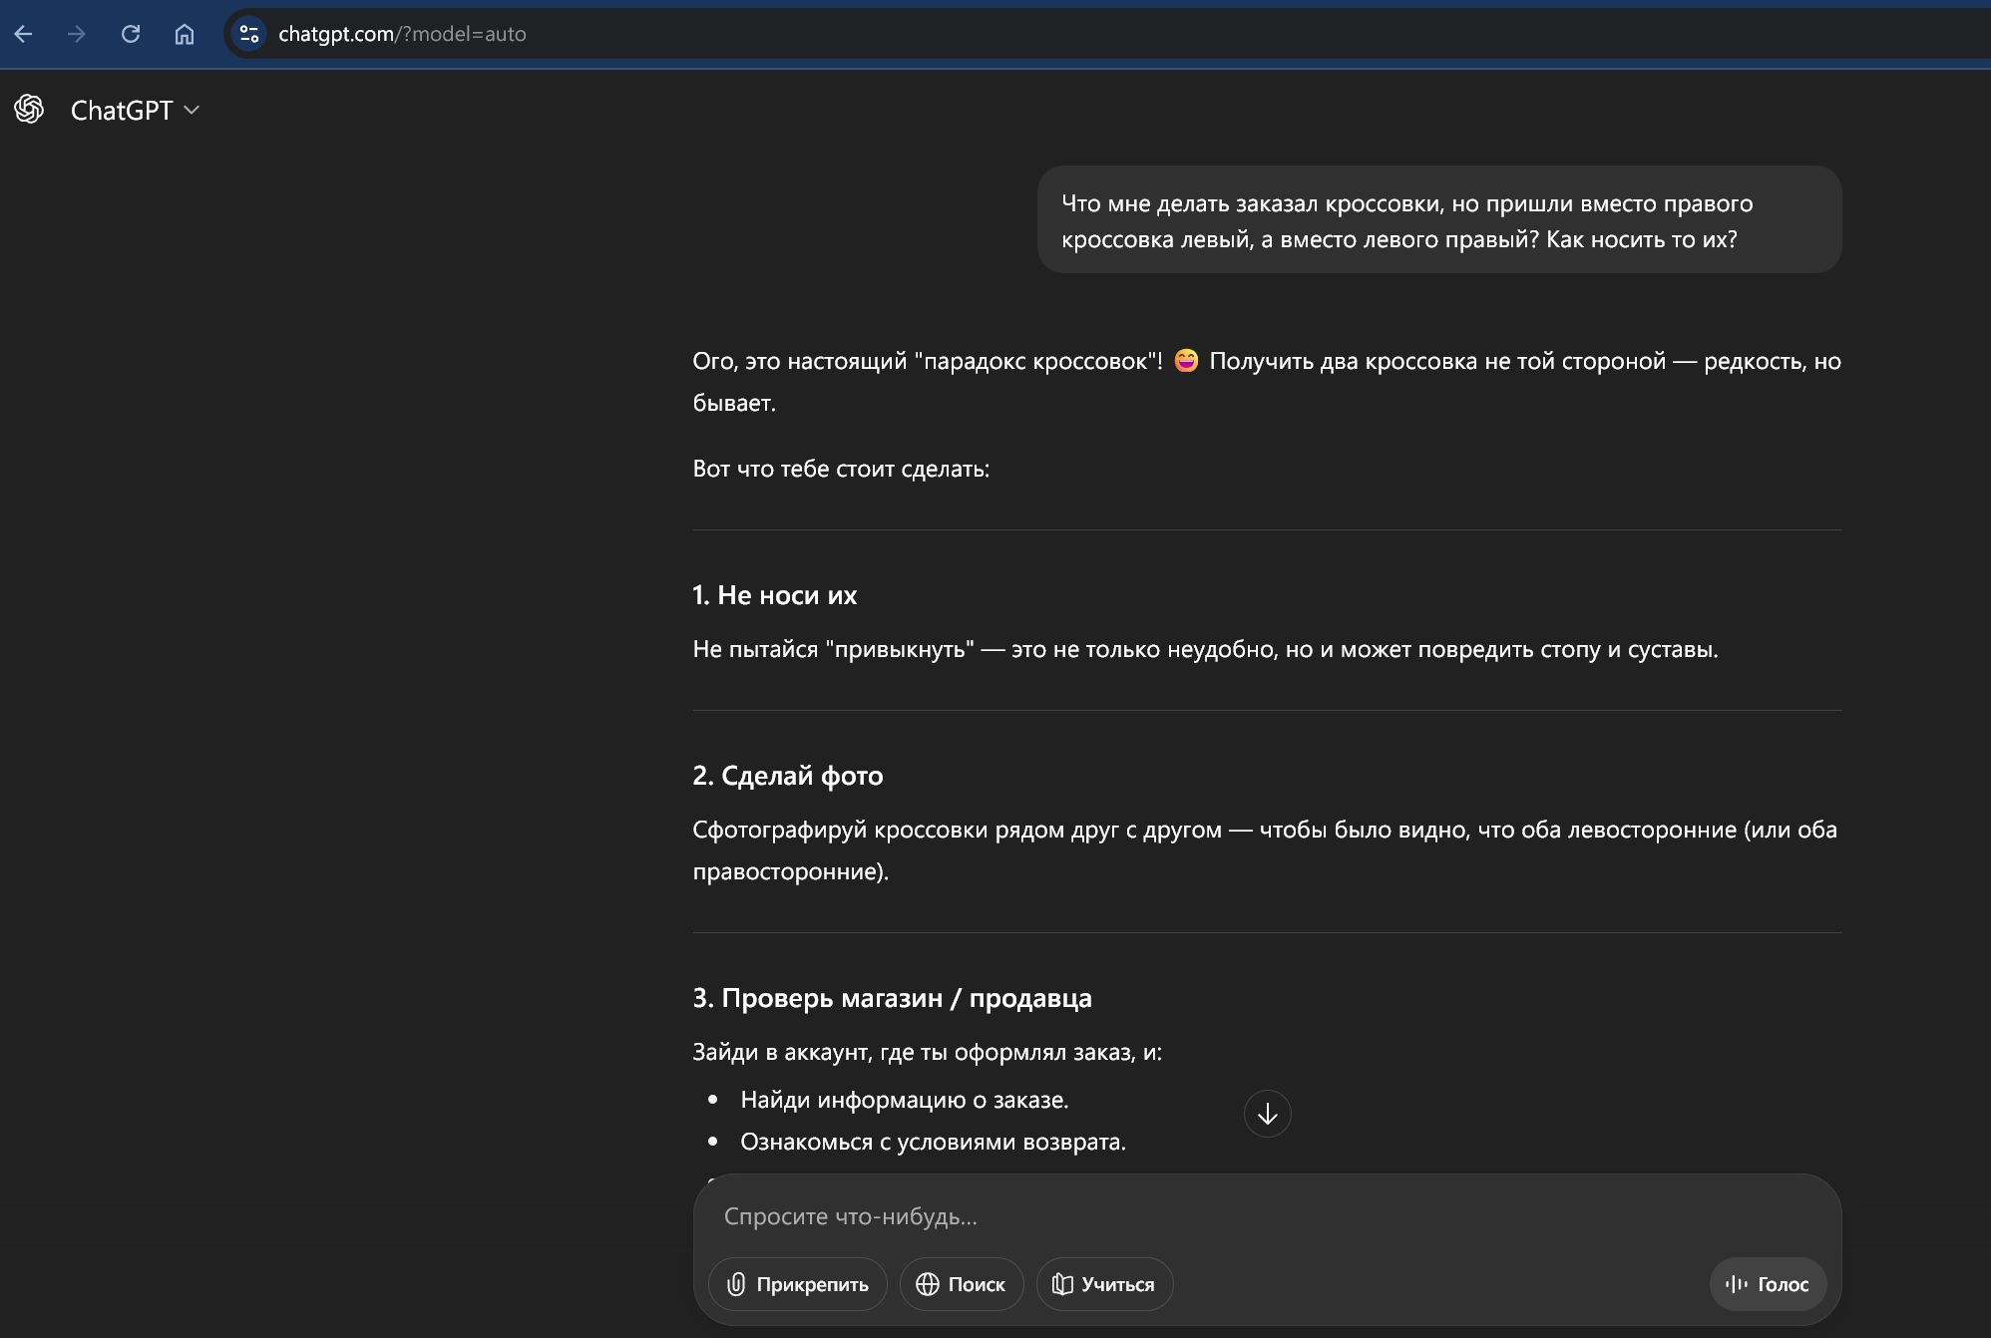Click the ChatGPT logo icon

(x=29, y=110)
